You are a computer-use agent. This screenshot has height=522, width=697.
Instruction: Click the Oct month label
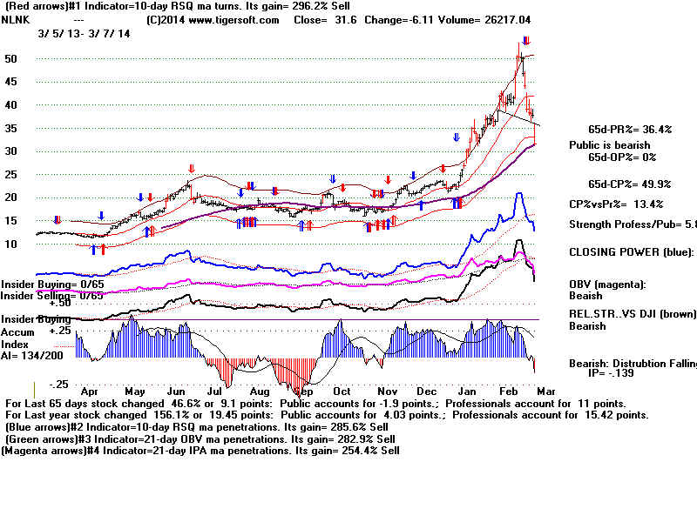click(x=342, y=392)
